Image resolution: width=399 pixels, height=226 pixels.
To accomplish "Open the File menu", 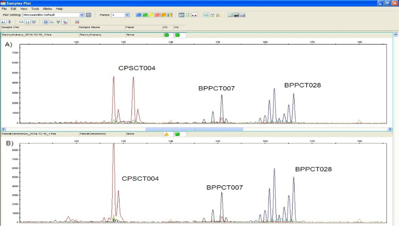I will [4, 9].
